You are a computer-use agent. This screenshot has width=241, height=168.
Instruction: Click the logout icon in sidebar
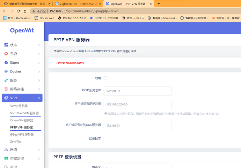(6, 167)
